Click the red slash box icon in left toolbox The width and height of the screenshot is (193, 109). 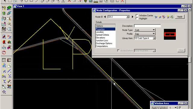pos(4,37)
